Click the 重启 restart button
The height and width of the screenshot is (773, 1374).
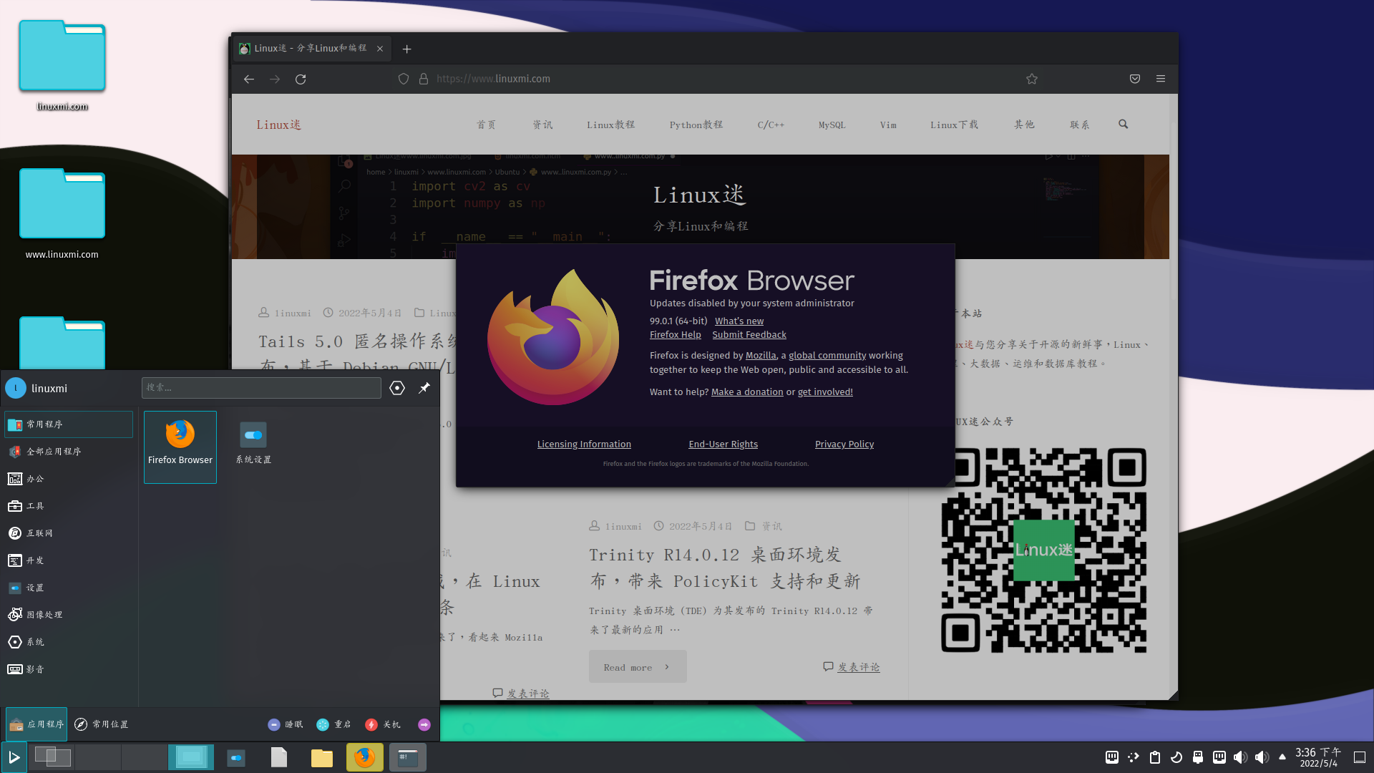point(333,724)
